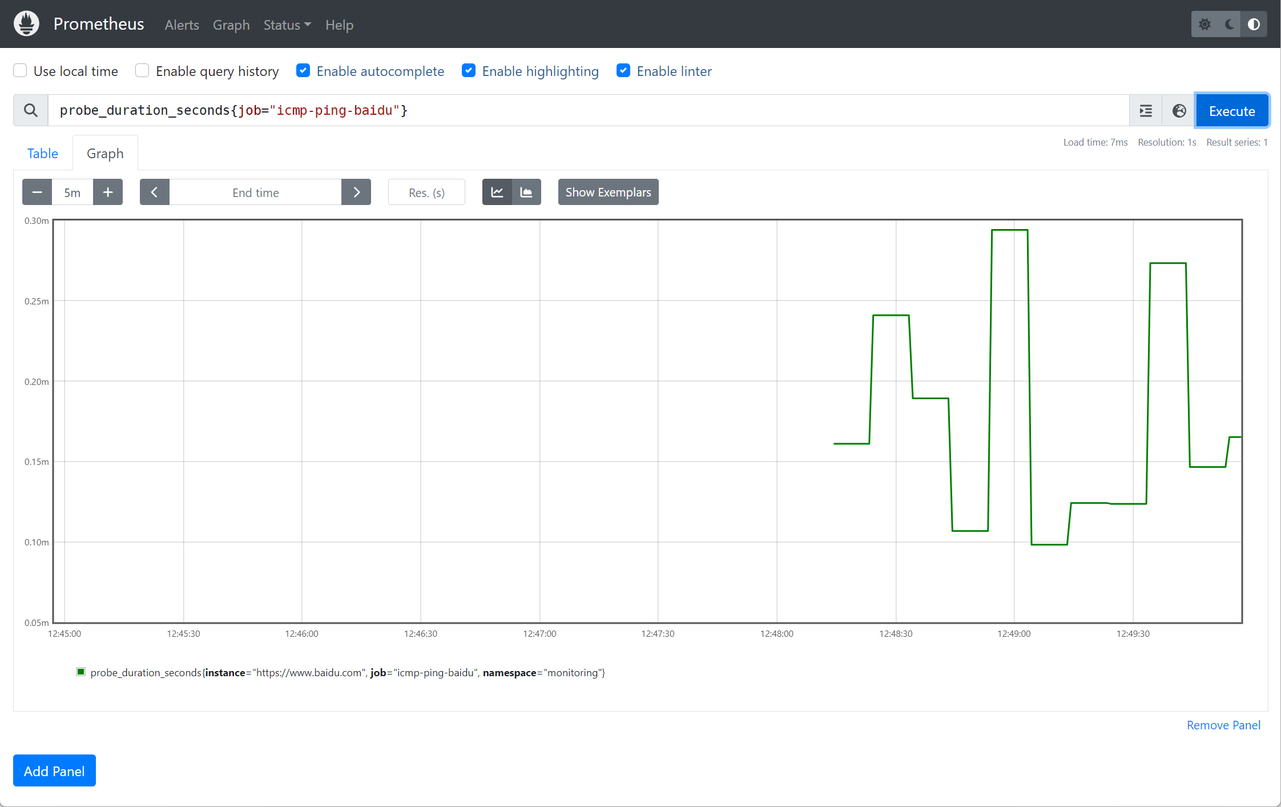
Task: Click the green legend color swatch
Action: coord(81,672)
